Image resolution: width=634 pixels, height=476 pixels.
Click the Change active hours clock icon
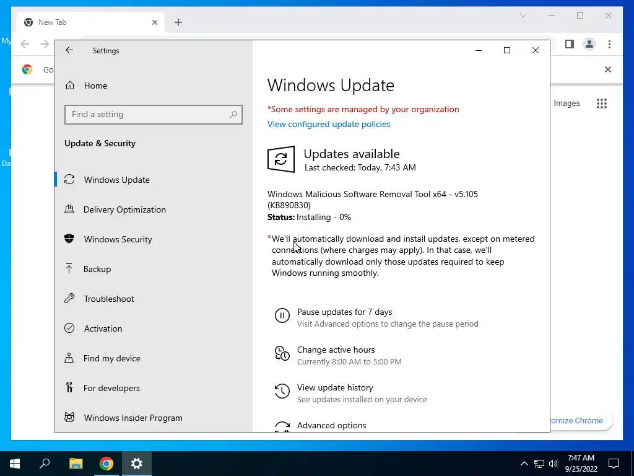tap(282, 353)
